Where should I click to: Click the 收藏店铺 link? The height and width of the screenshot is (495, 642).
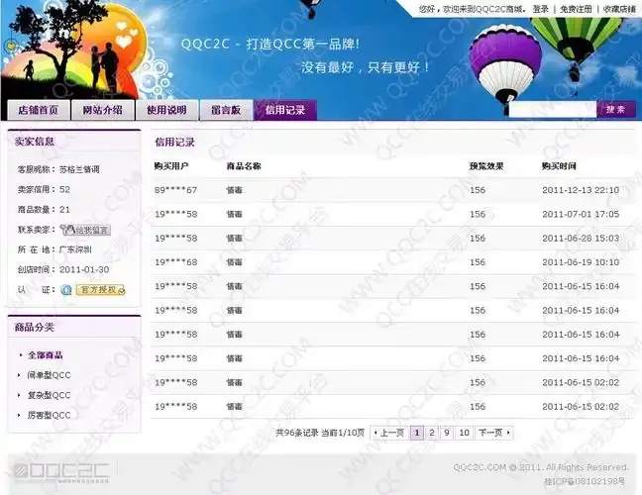(619, 9)
